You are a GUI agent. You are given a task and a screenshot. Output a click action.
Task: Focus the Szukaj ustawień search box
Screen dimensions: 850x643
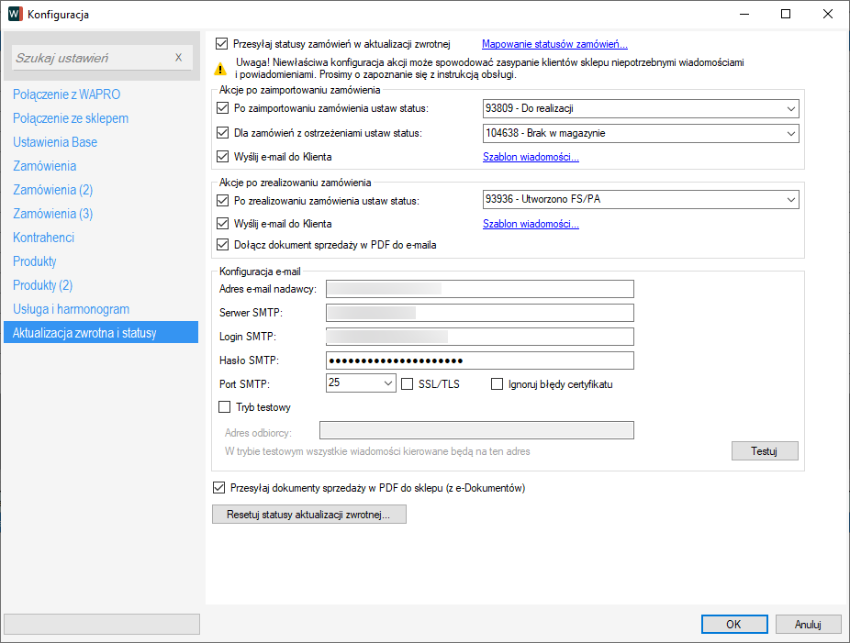tap(92, 58)
